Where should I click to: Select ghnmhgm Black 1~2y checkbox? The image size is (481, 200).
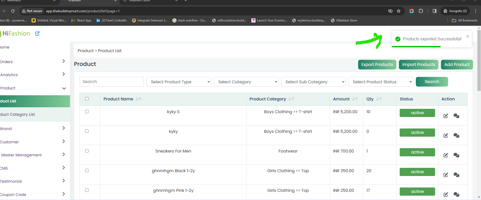pos(87,171)
